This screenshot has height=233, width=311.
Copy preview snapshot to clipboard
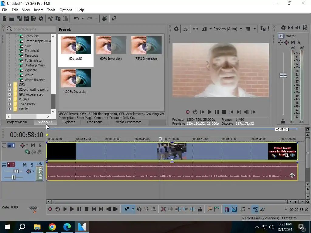263,29
